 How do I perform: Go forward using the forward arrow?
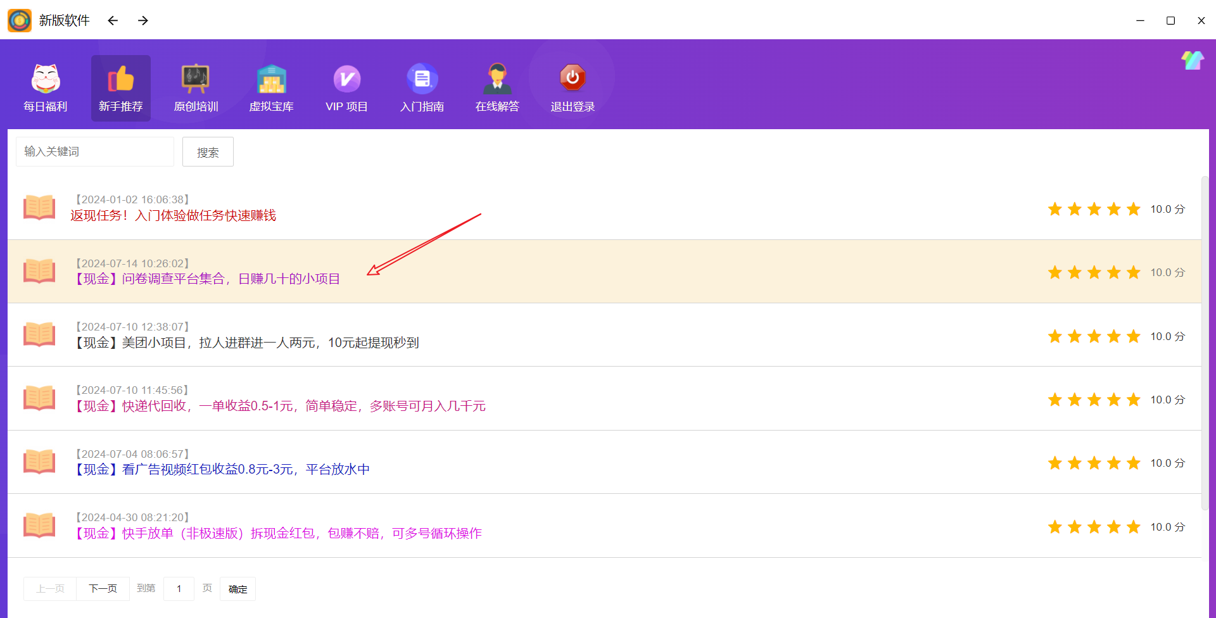pos(143,21)
